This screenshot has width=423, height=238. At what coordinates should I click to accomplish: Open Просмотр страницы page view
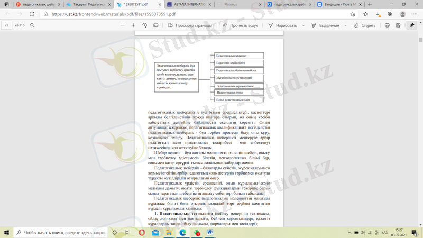(x=190, y=25)
